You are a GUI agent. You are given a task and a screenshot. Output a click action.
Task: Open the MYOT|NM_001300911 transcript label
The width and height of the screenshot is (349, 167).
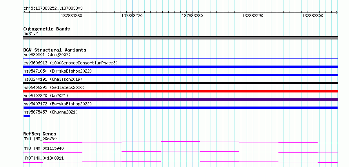pyautogui.click(x=44, y=158)
